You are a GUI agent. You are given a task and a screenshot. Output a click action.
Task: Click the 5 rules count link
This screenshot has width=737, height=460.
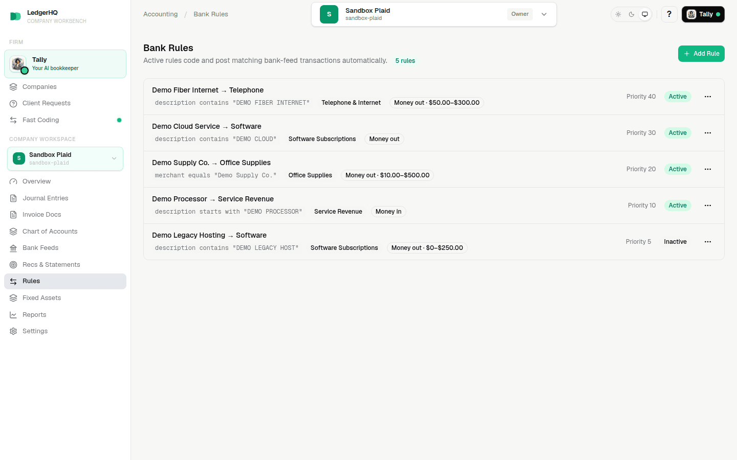pos(405,61)
